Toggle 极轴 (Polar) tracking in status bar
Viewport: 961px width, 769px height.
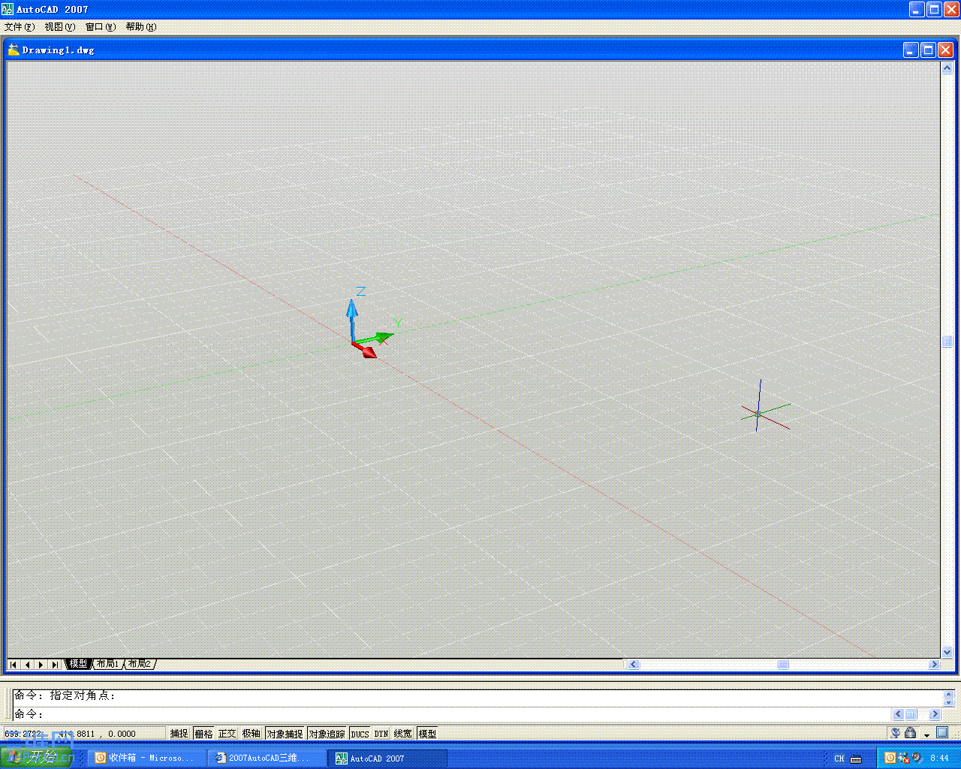tap(252, 734)
